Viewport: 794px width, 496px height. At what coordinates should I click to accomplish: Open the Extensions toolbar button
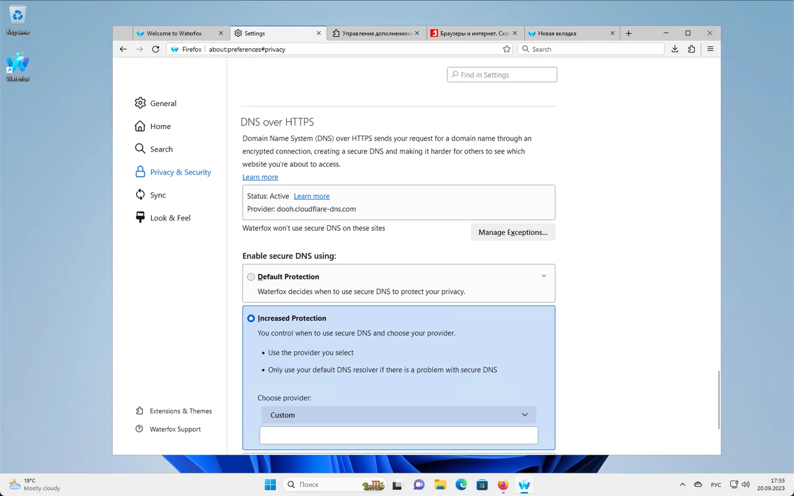691,49
